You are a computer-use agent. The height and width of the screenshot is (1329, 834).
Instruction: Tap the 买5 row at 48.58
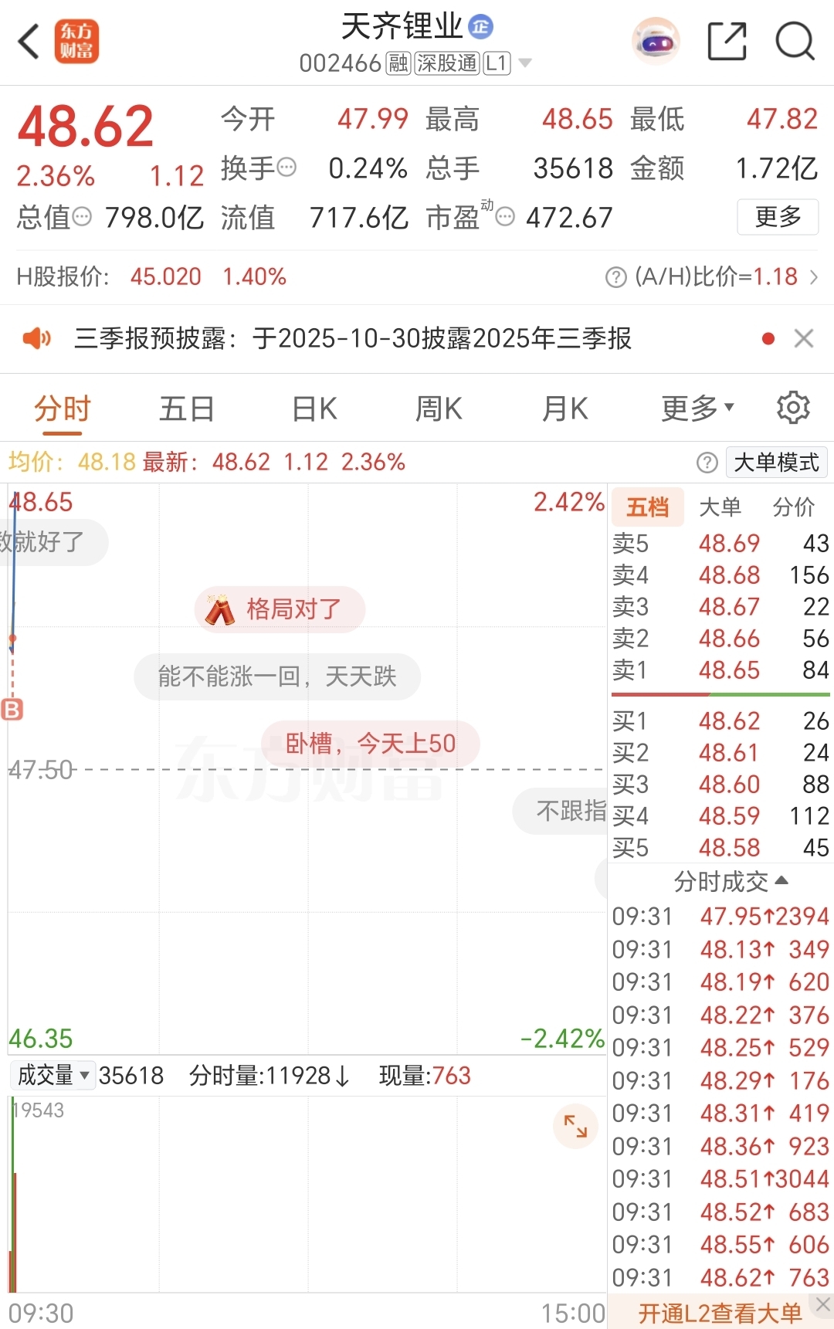(720, 848)
